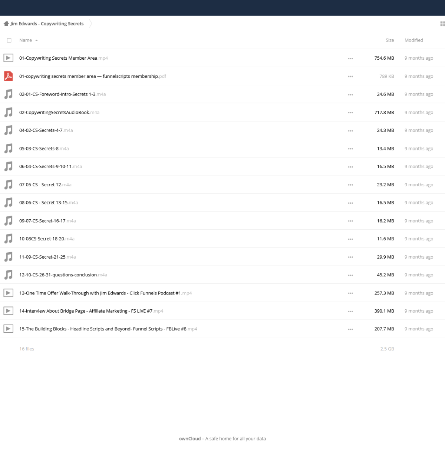Click audio icon for 04-02-CS-Secrets-4-7
This screenshot has width=445, height=449.
click(9, 130)
